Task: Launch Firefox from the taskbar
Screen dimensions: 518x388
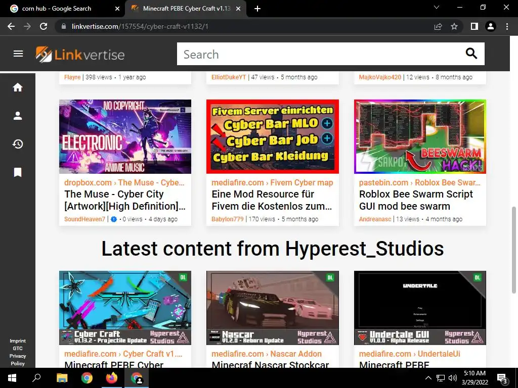Action: coord(112,378)
